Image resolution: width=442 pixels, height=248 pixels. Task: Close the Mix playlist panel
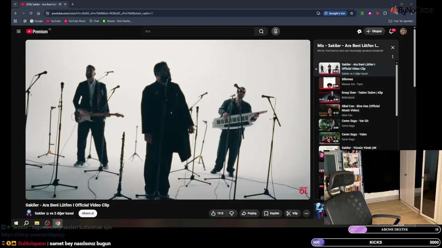(x=393, y=48)
